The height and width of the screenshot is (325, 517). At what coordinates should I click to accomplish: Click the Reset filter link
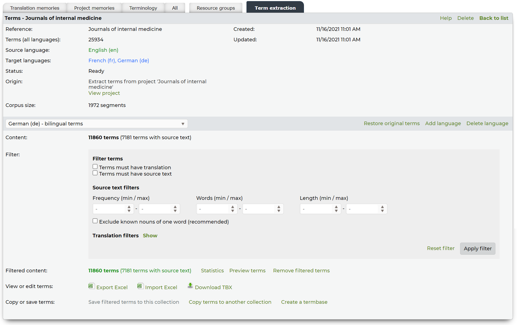[440, 248]
